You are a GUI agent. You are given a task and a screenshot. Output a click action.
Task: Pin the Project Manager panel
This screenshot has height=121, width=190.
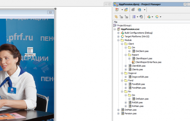(x=185, y=4)
